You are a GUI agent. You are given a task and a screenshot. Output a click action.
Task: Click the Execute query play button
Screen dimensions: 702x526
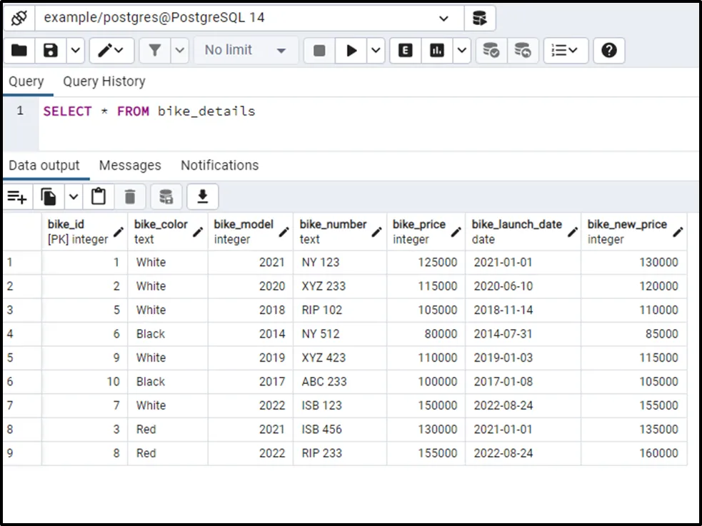pos(351,51)
